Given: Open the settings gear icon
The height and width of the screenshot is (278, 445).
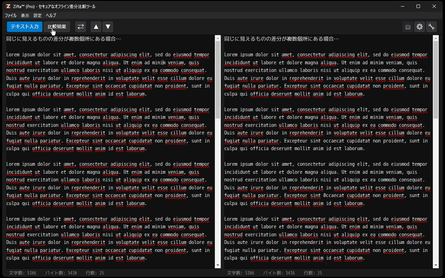Looking at the screenshot, I should point(420,27).
